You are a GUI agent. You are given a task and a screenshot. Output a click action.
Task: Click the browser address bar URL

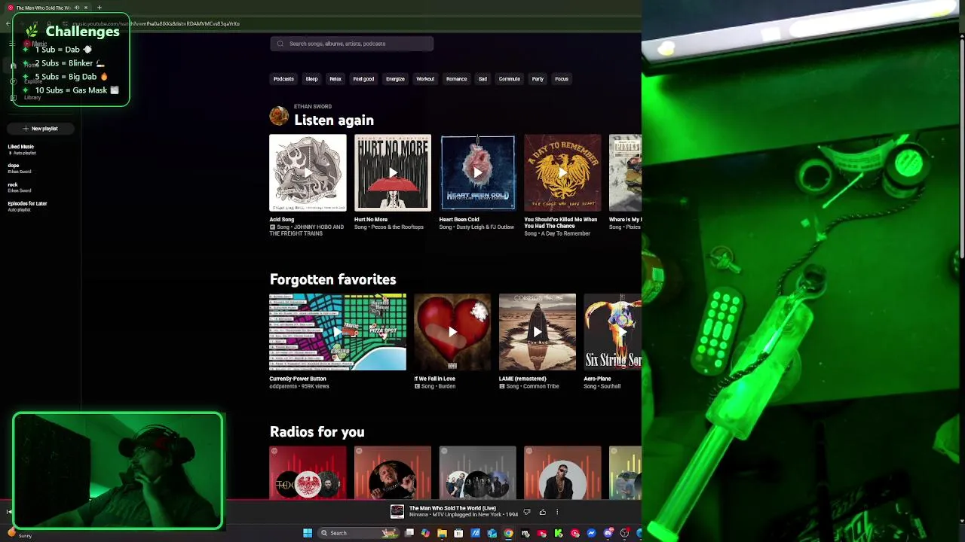point(156,23)
